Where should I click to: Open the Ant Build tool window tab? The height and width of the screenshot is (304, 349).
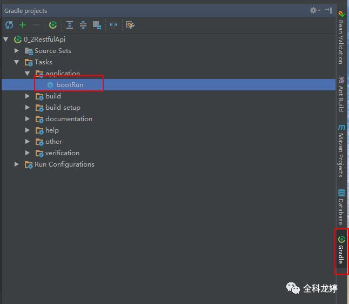(341, 94)
